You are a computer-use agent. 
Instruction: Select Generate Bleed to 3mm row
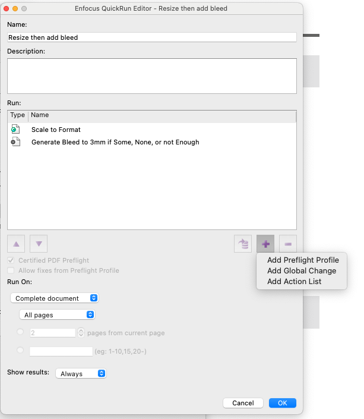151,142
